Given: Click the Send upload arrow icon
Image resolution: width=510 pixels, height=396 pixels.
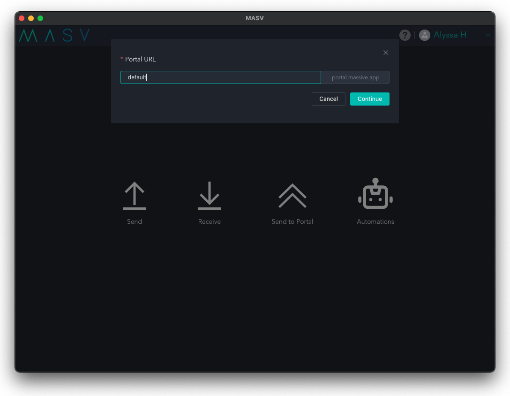Looking at the screenshot, I should [x=135, y=196].
